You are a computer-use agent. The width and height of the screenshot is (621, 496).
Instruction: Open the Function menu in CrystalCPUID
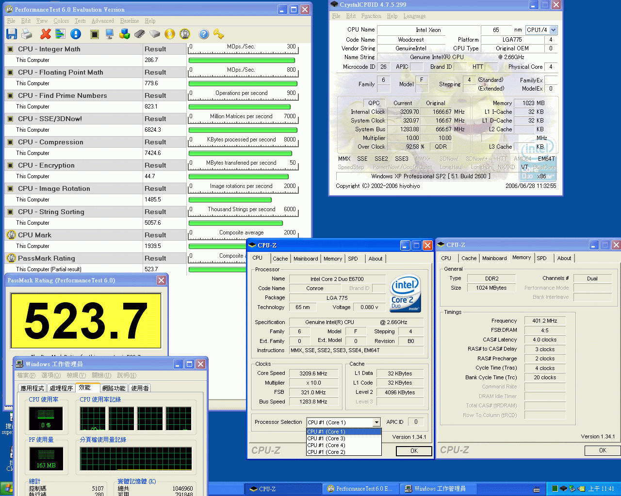point(371,16)
